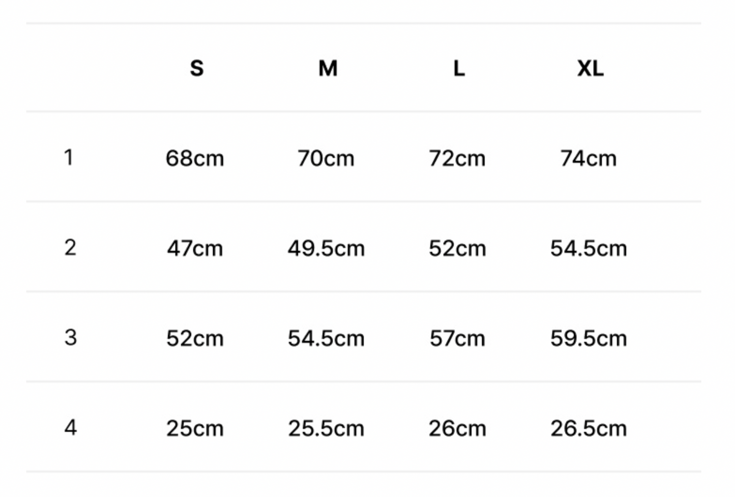Image resolution: width=735 pixels, height=497 pixels.
Task: Click row label 1
Action: click(x=69, y=157)
